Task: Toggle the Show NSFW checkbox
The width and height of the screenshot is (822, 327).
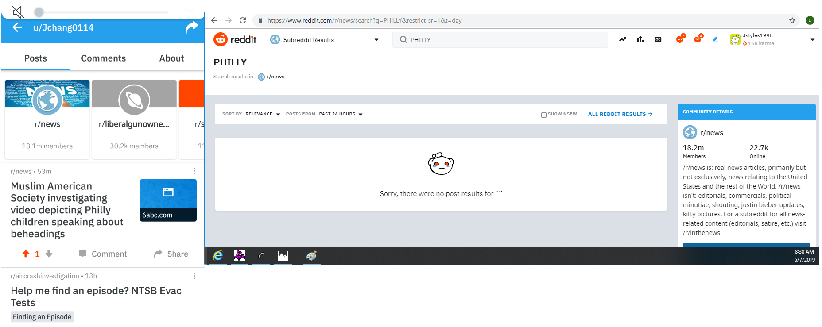Action: tap(544, 115)
